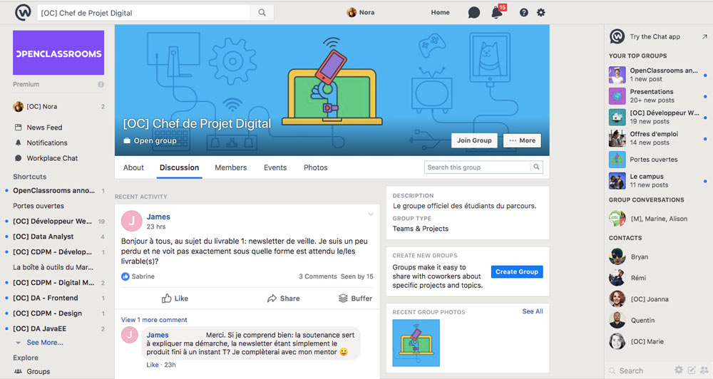The width and height of the screenshot is (713, 379).
Task: Click the external-link arrow next to Try the Chat app
Action: tap(704, 37)
